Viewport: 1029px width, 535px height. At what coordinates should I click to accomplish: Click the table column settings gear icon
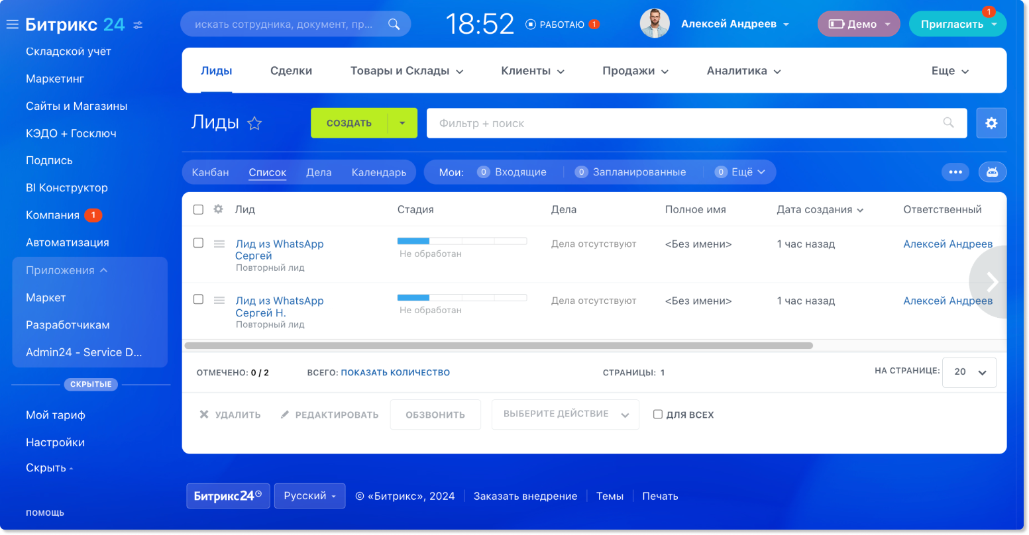[218, 209]
